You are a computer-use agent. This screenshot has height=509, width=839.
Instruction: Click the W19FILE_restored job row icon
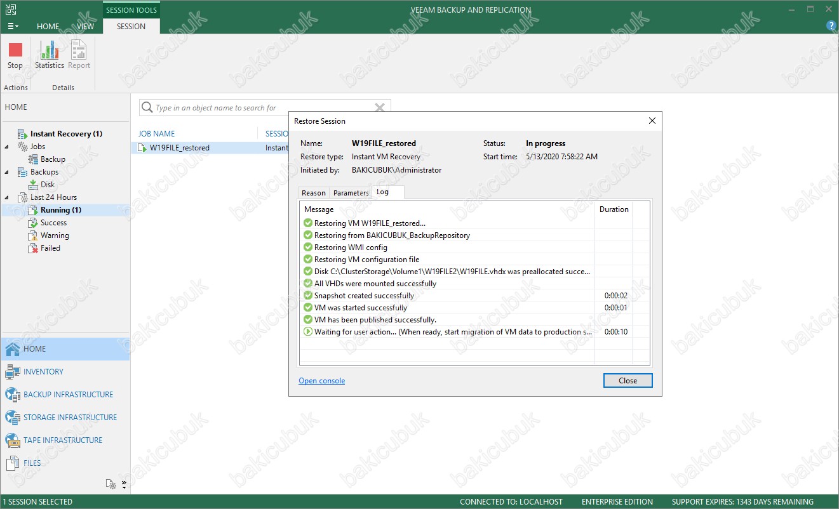tap(142, 148)
